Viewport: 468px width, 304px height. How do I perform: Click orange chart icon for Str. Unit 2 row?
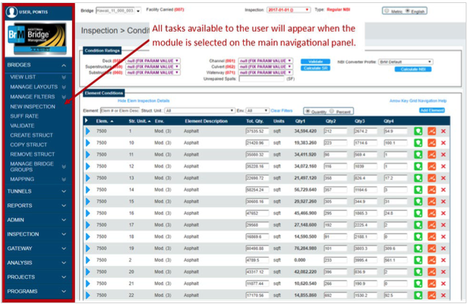click(x=432, y=260)
